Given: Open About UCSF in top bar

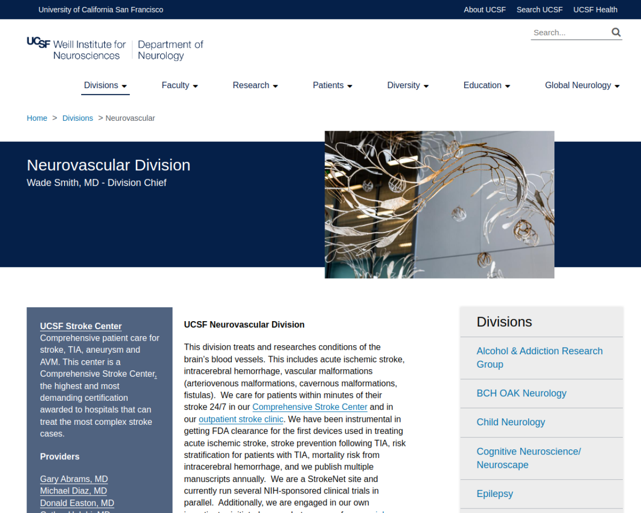Looking at the screenshot, I should click(x=485, y=10).
